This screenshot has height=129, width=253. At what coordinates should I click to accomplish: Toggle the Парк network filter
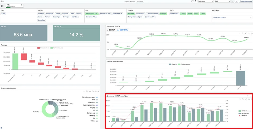[x=203, y=14]
